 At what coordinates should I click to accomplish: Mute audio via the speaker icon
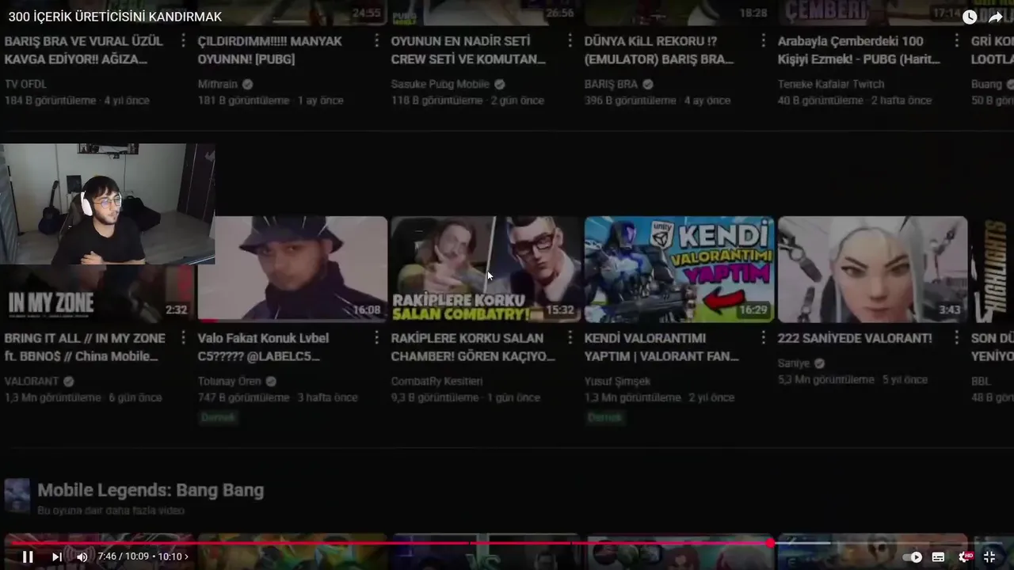click(82, 557)
